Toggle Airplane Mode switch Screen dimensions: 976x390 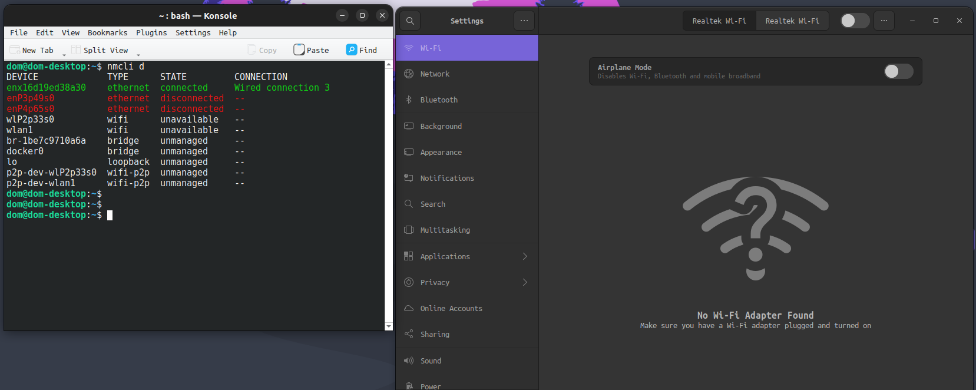[x=898, y=71]
